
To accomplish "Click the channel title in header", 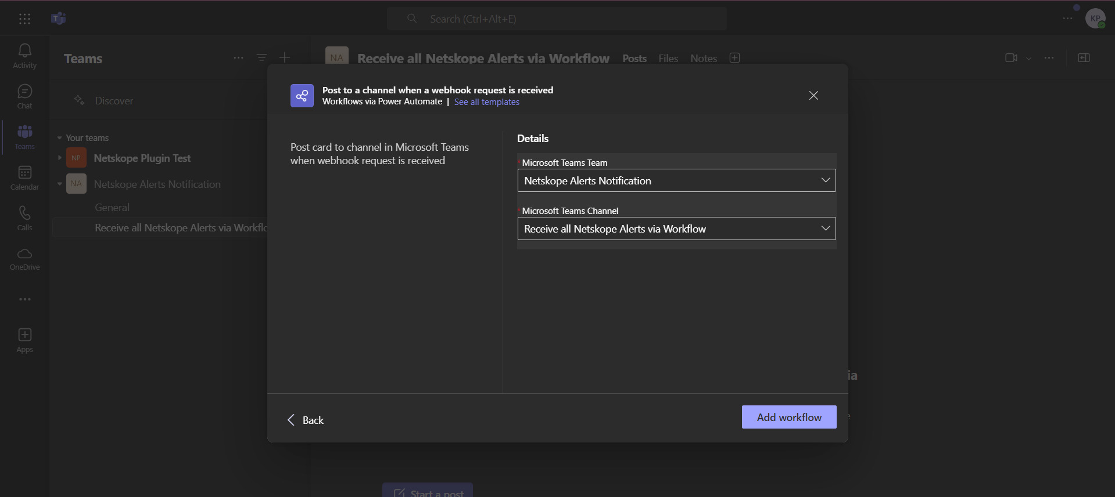I will [x=483, y=59].
